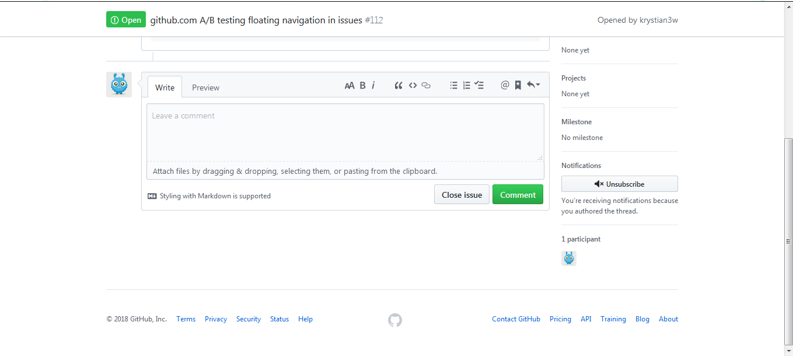Open the Training footer link
The height and width of the screenshot is (357, 793).
click(x=613, y=319)
